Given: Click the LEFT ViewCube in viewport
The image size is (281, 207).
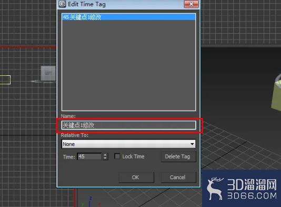Looking at the screenshot, I should click(x=48, y=73).
